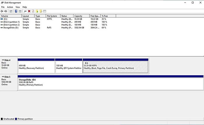Open the View menu

[18, 7]
